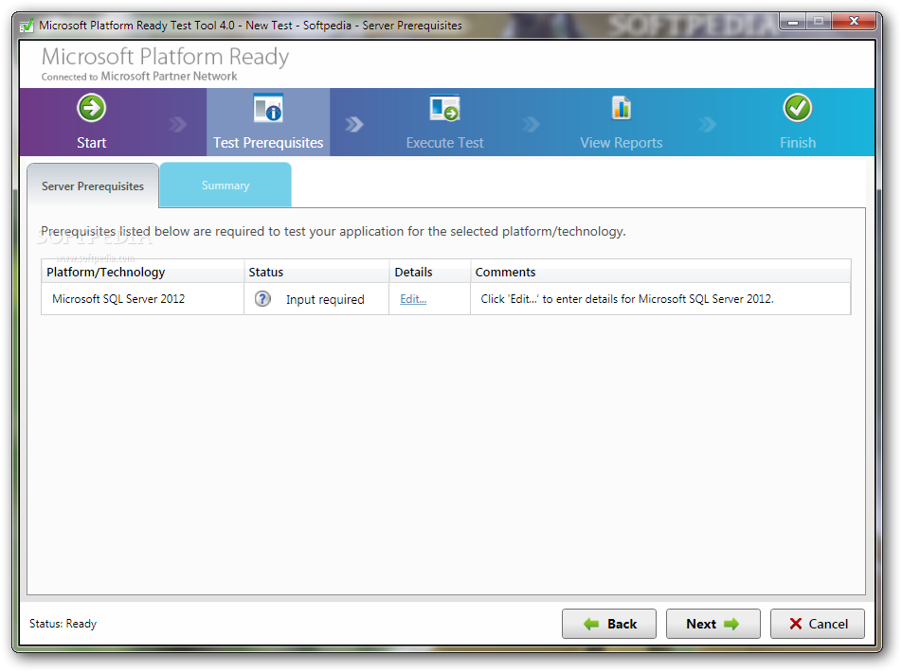Maximize the Platform Ready Test Tool window
The height and width of the screenshot is (672, 902).
tap(818, 22)
